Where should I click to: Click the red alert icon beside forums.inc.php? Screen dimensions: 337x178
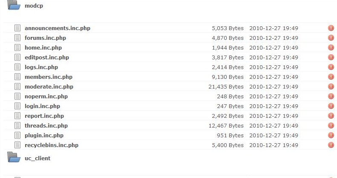(331, 38)
